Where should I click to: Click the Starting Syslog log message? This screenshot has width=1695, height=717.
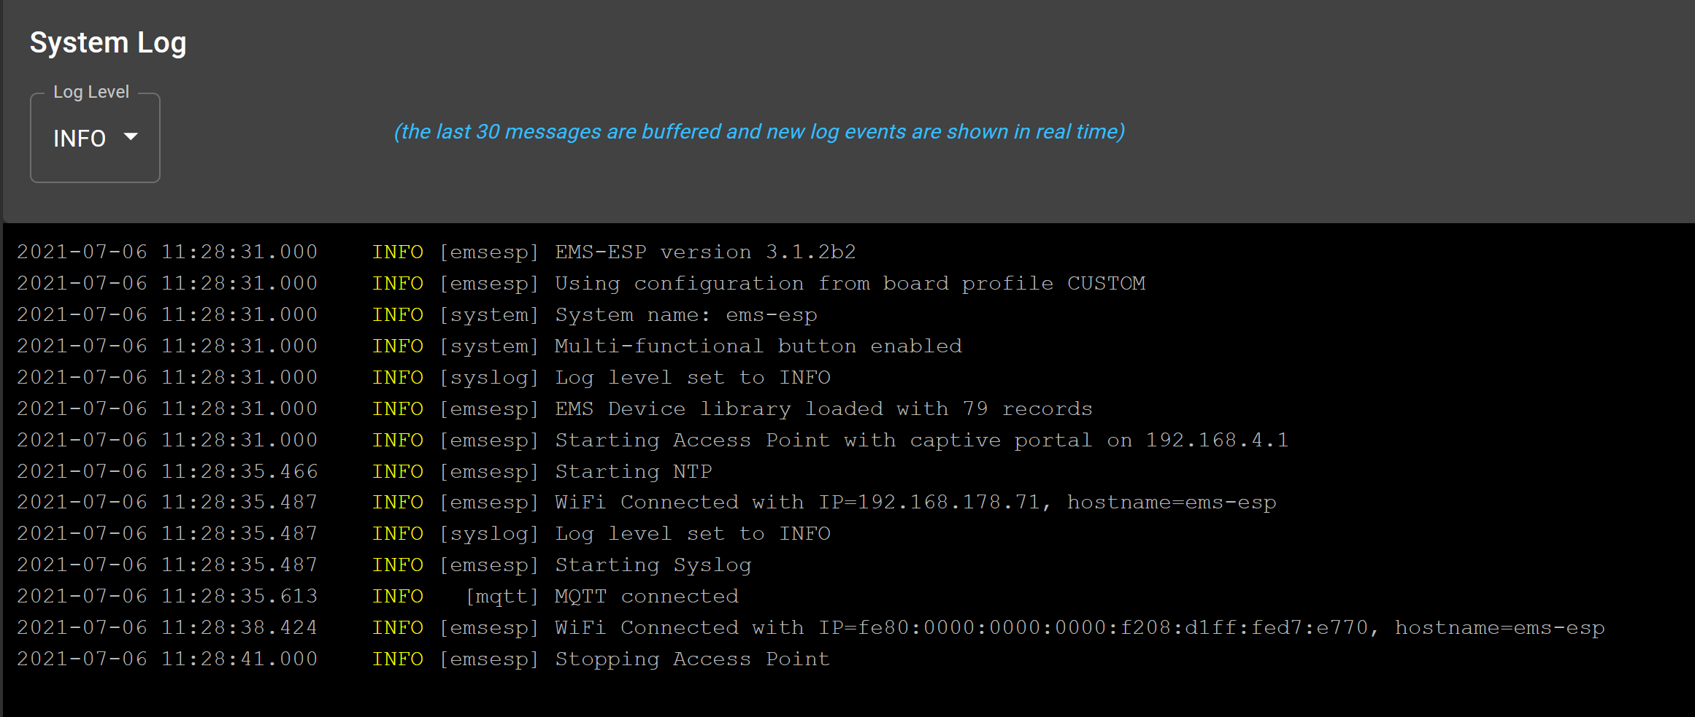pos(653,565)
